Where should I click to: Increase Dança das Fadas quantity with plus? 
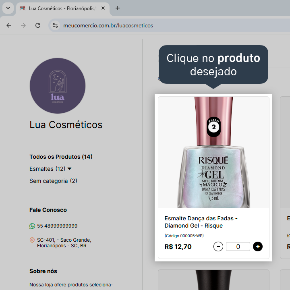pos(258,246)
